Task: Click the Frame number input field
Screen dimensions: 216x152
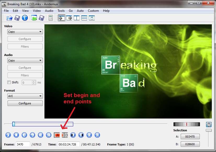Action: click(23, 144)
